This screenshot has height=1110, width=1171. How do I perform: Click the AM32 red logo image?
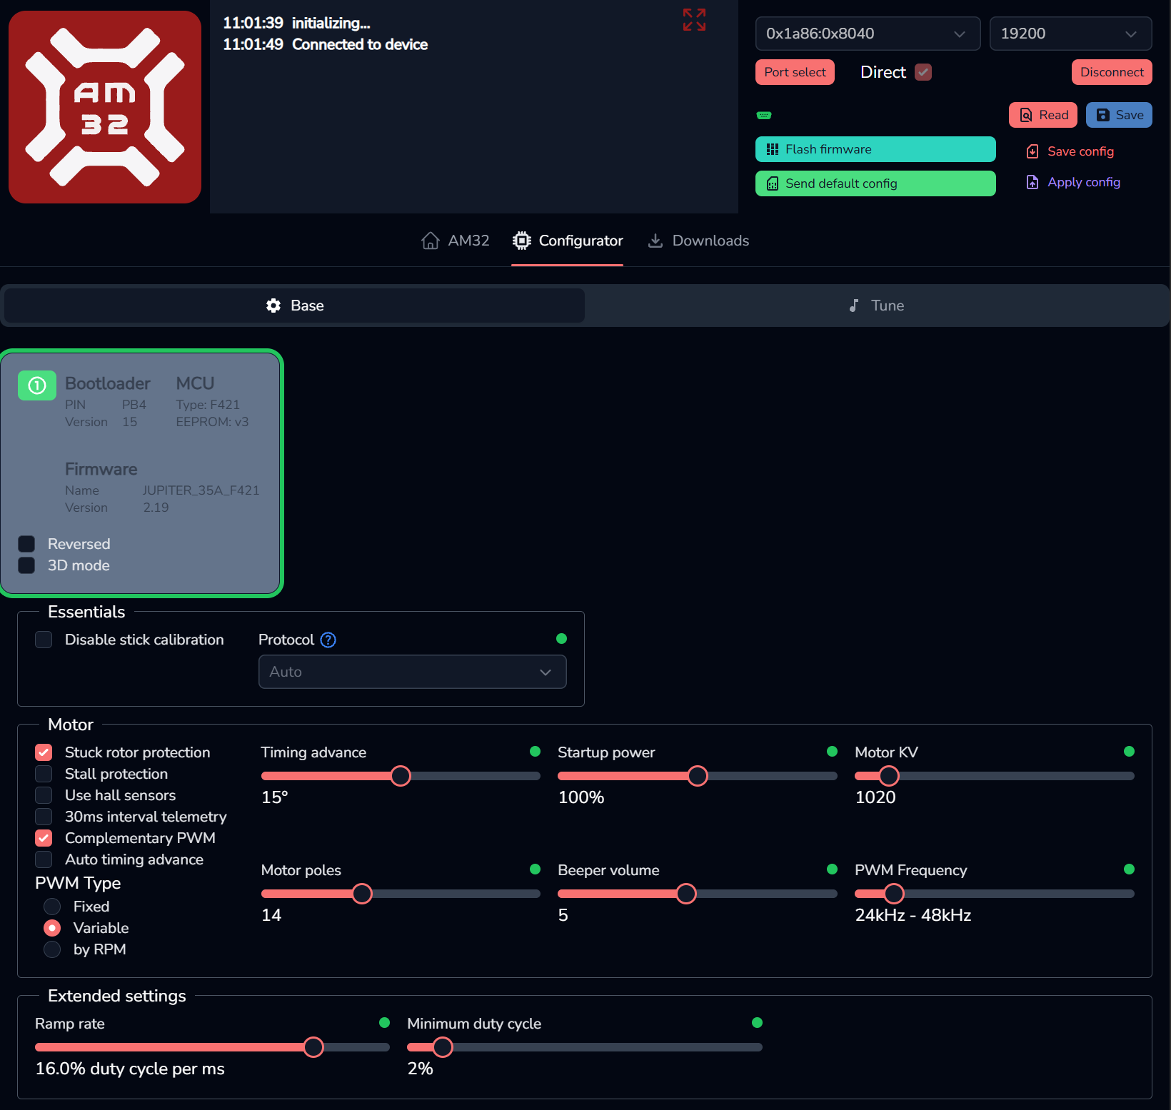[105, 107]
